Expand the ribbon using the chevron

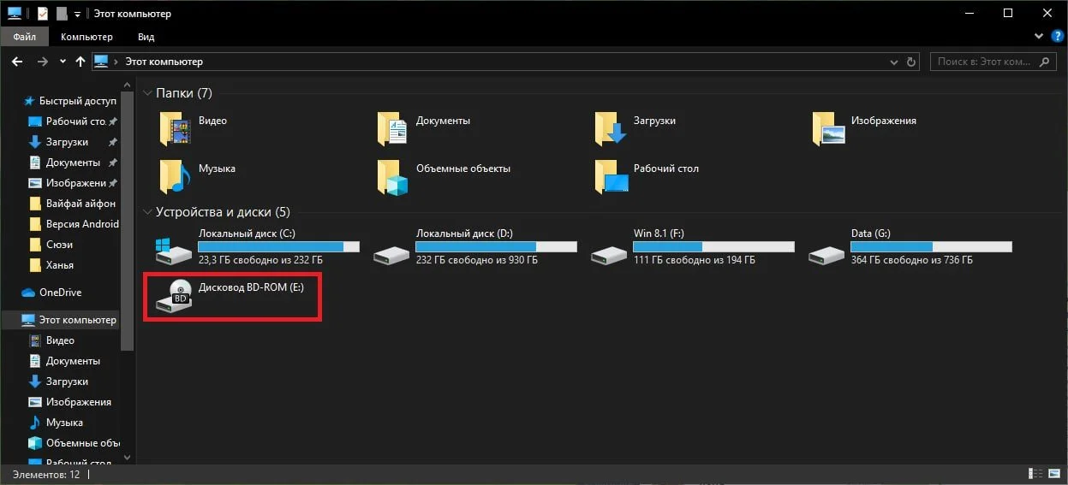click(1039, 37)
